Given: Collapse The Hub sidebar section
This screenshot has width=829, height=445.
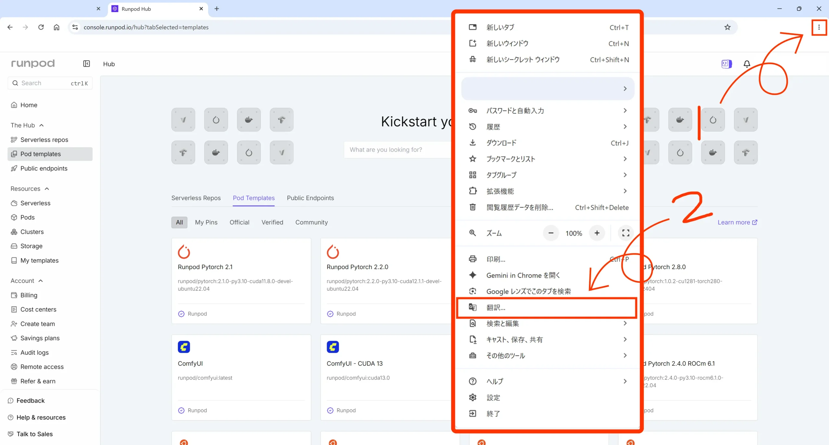Looking at the screenshot, I should pos(27,125).
